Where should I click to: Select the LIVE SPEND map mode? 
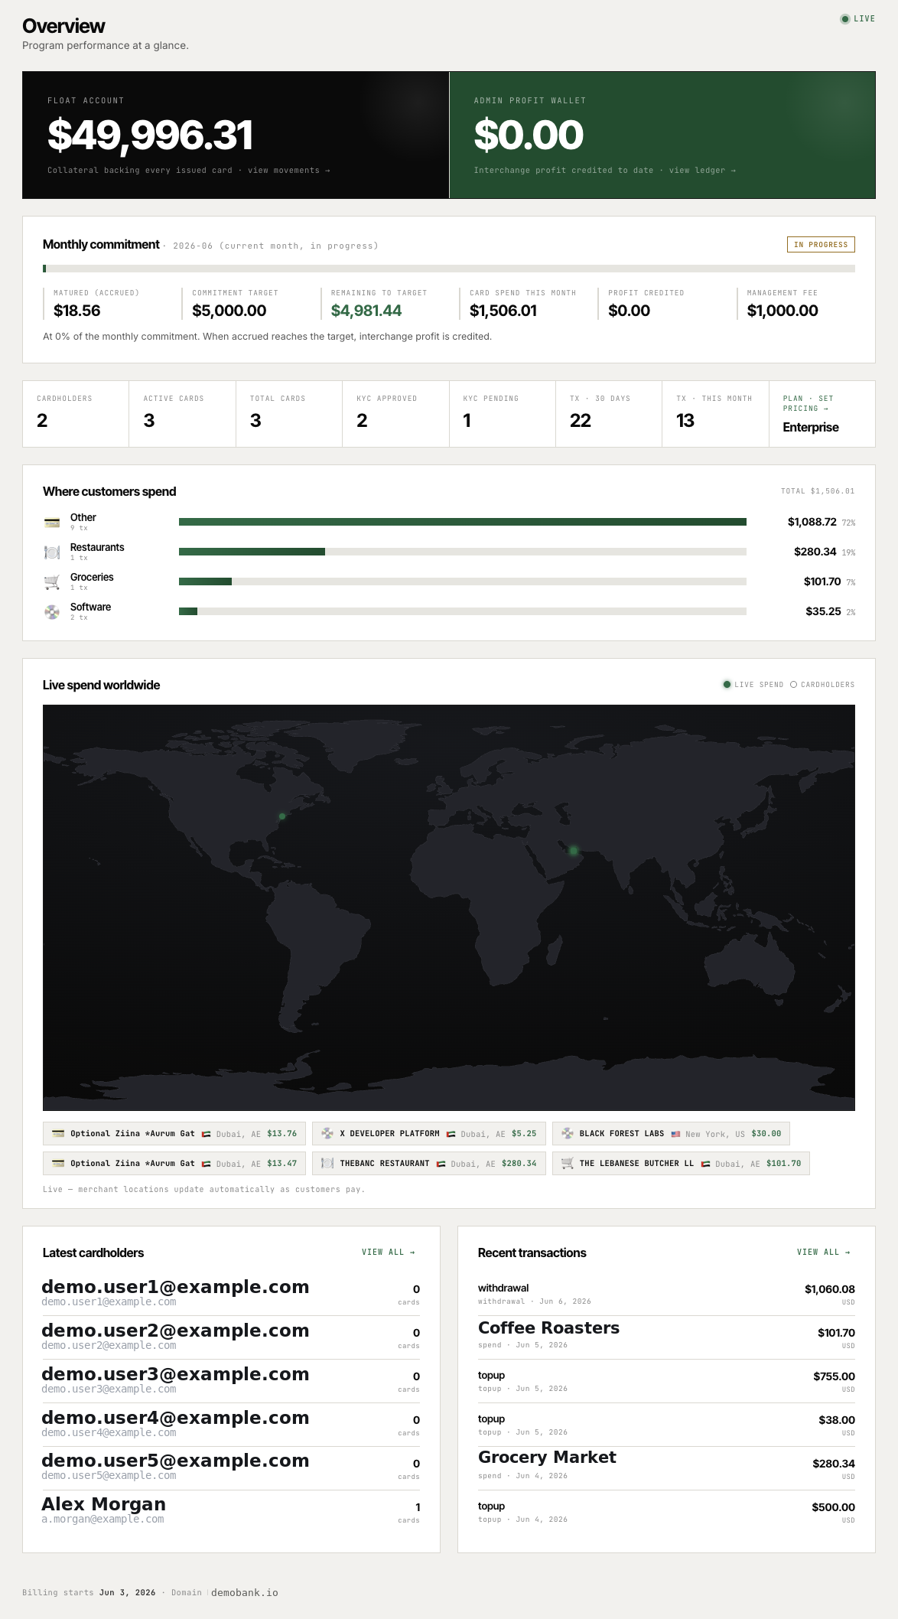tap(753, 685)
